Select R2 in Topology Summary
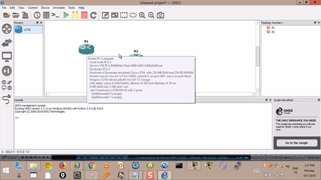321x180 pixels. coord(273,32)
